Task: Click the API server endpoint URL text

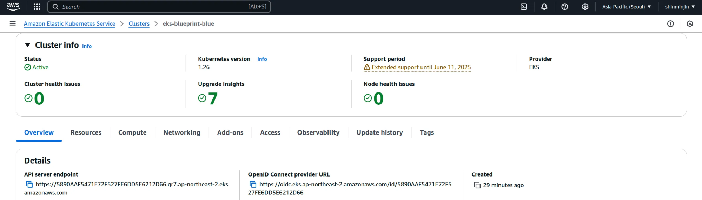Action: pos(127,188)
